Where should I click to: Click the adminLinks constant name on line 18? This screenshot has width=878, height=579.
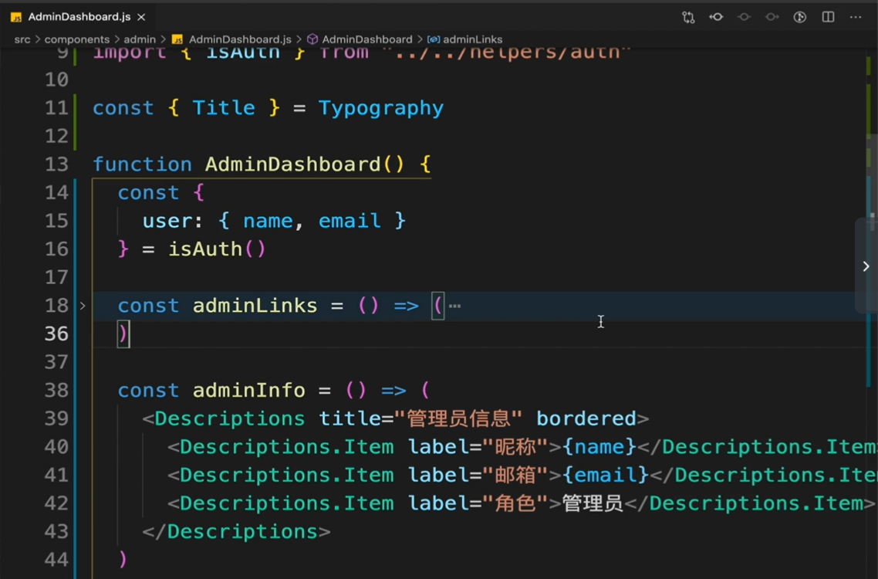pyautogui.click(x=255, y=306)
